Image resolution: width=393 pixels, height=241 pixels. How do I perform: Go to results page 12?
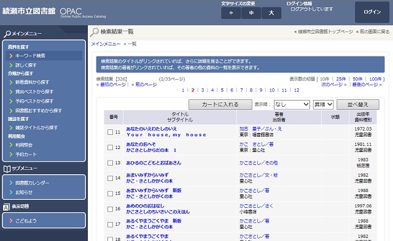coord(297,90)
